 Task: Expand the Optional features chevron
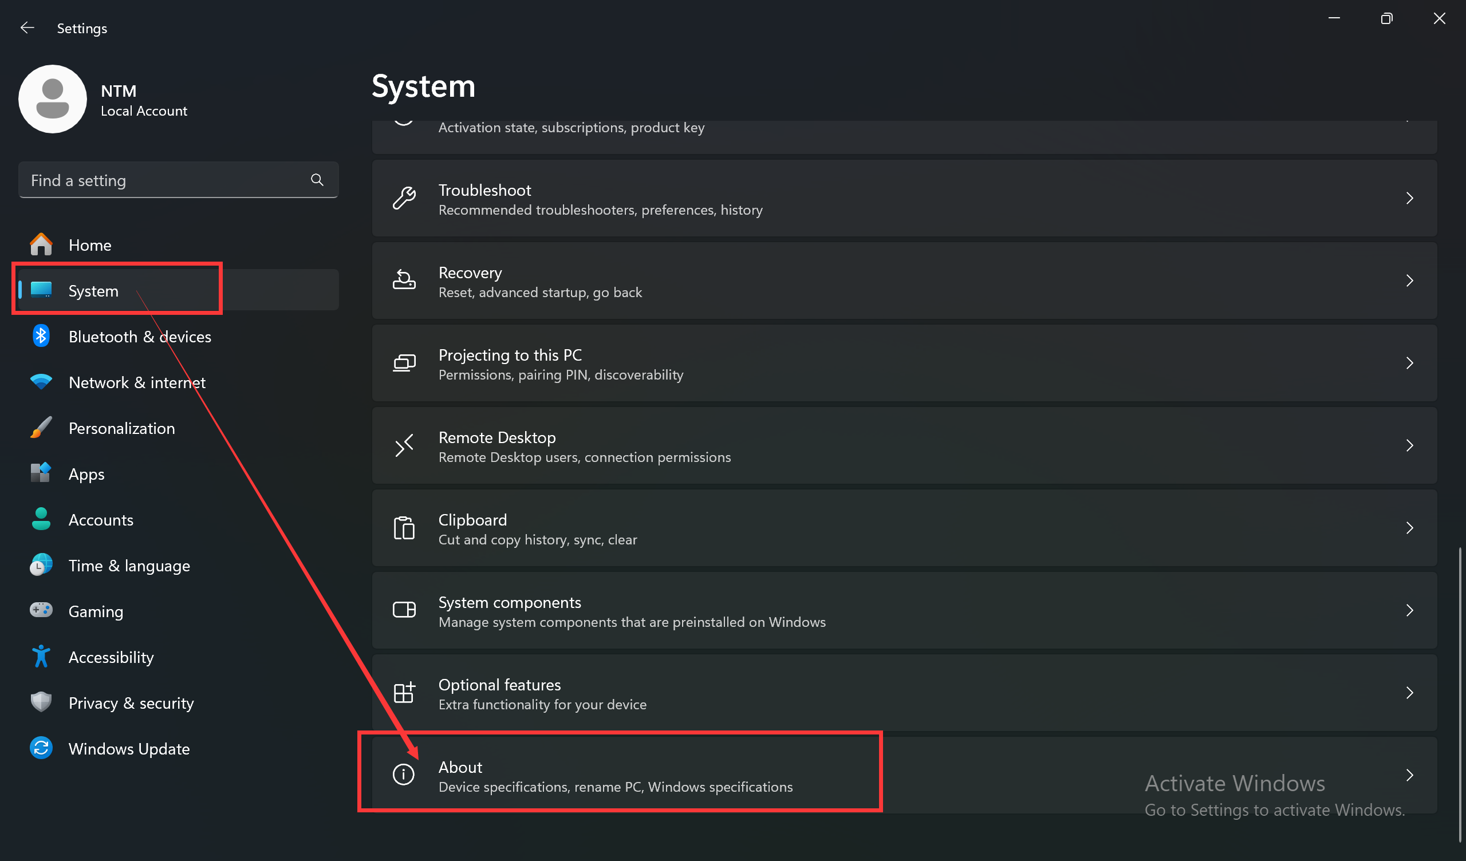pyautogui.click(x=1410, y=693)
